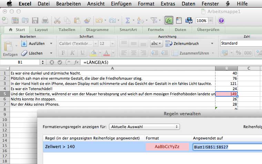Click the format painter brush icon
Screen dimensions: 262x164
click(x=87, y=21)
